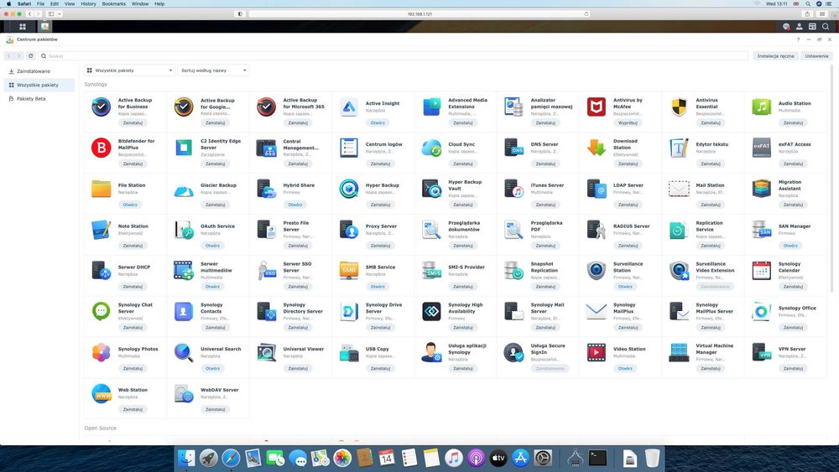839x472 pixels.
Task: Open System Preferences from the Dock
Action: click(543, 458)
